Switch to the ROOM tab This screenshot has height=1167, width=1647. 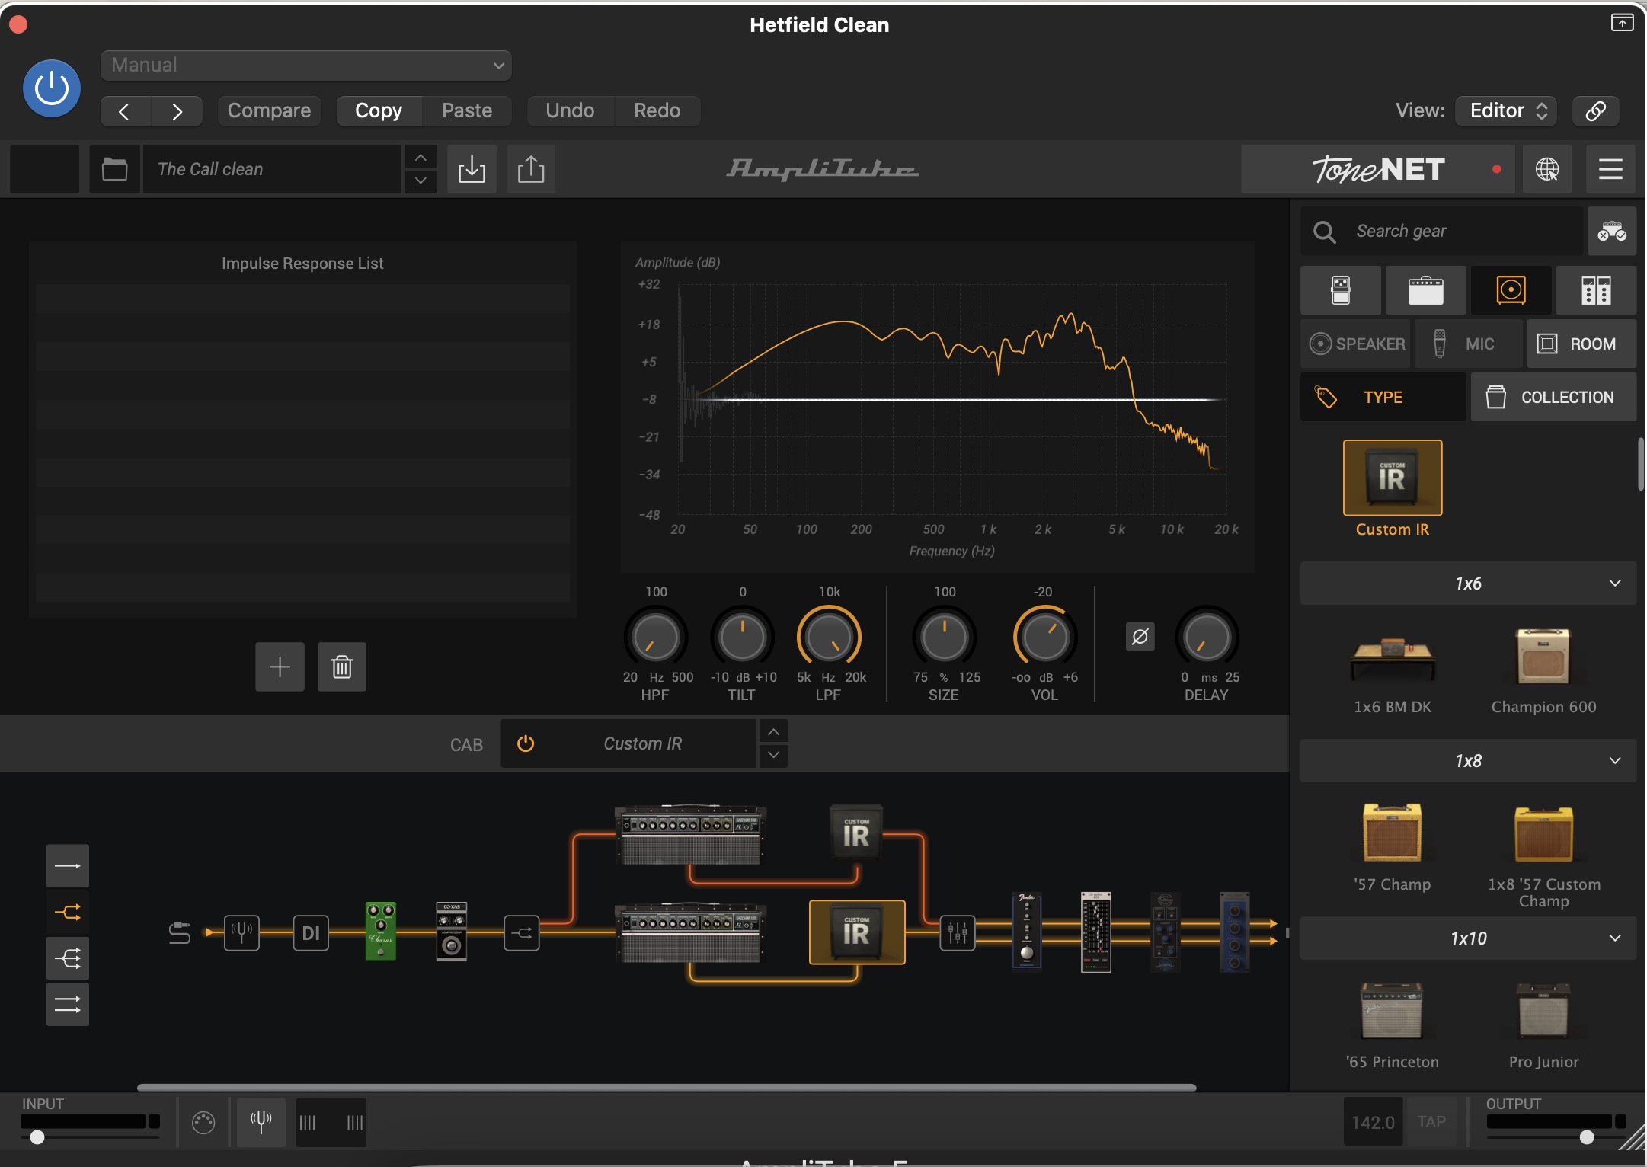1581,344
